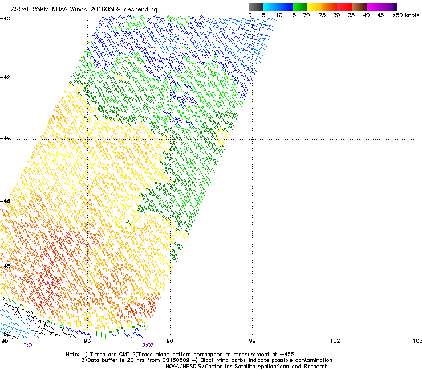Click the gray 0-5 knots legend segment
Viewport: 422px width, 370px height.
pyautogui.click(x=255, y=7)
